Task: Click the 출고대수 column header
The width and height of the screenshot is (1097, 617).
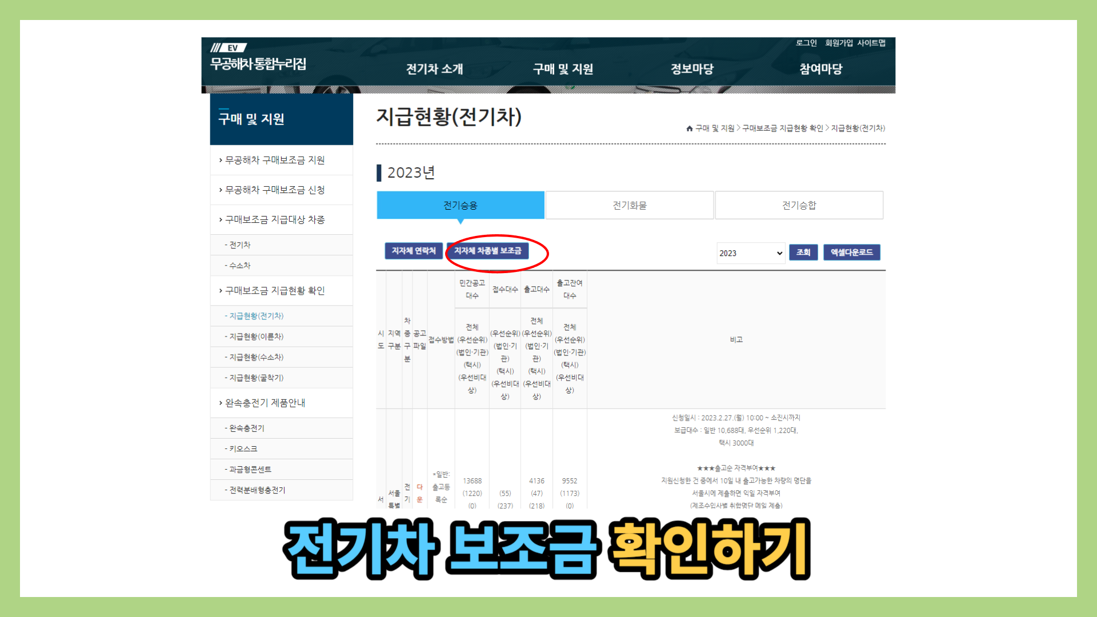Action: click(x=537, y=290)
